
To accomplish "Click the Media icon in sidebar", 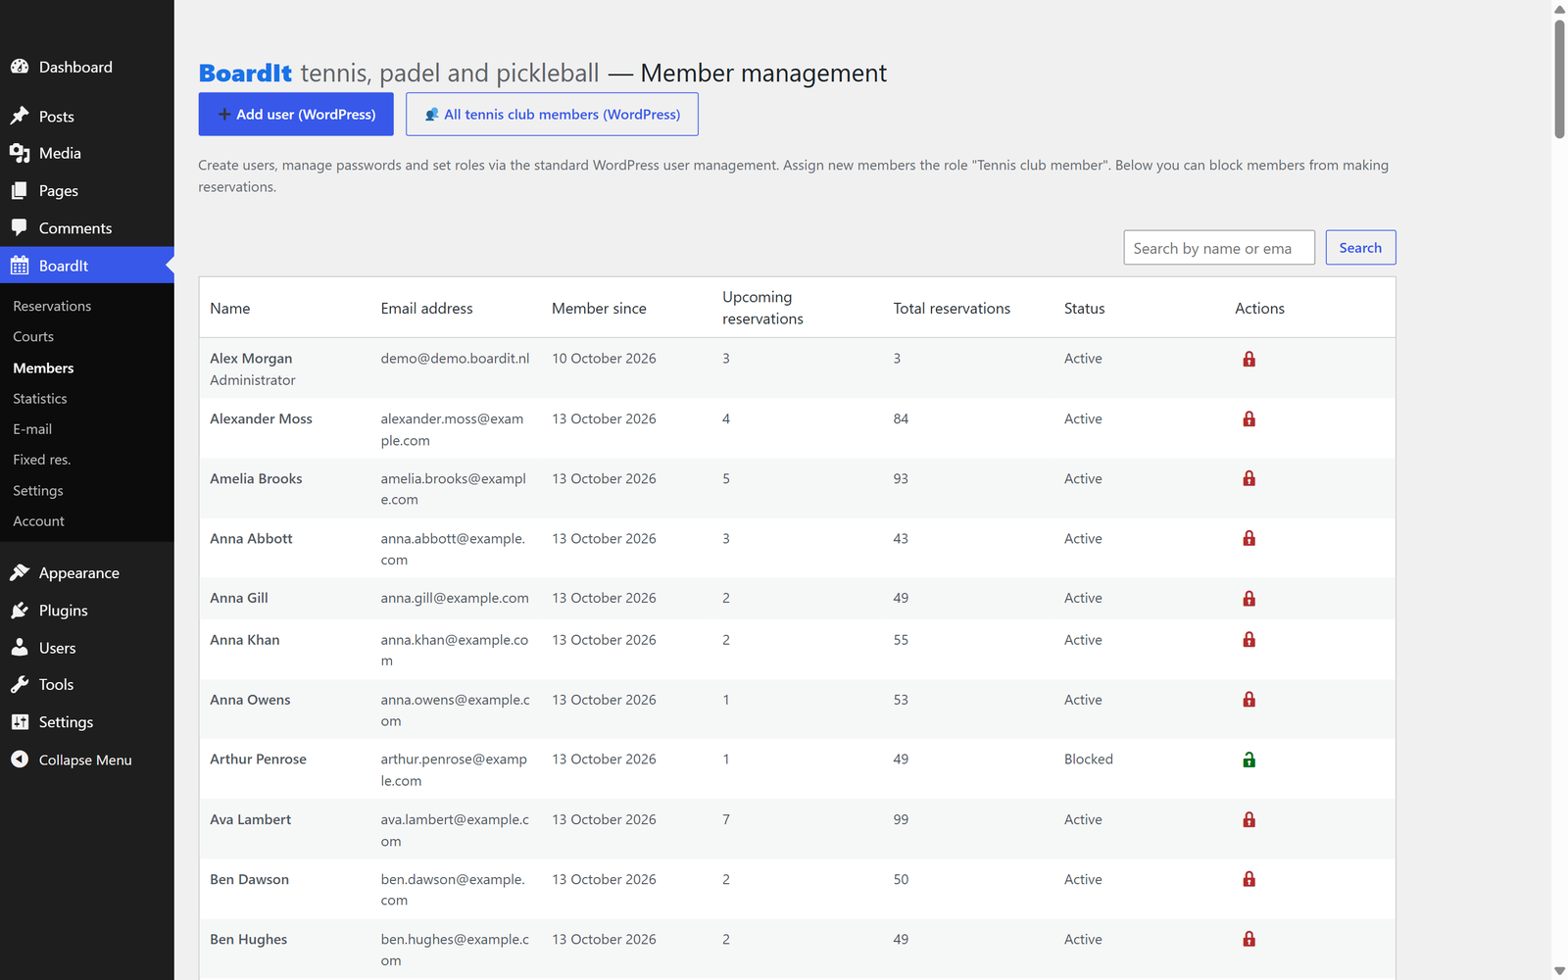I will point(20,153).
